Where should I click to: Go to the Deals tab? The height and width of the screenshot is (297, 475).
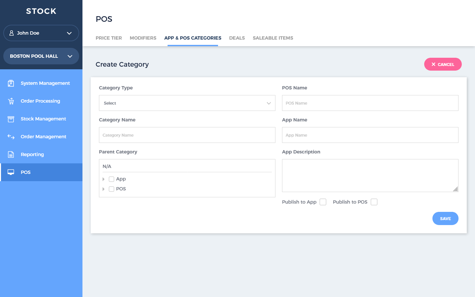[237, 38]
